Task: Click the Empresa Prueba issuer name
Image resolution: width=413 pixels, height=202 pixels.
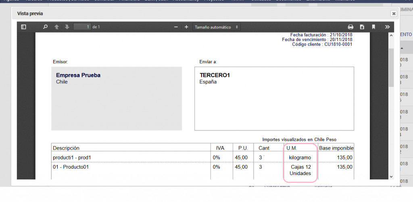Action: click(78, 75)
